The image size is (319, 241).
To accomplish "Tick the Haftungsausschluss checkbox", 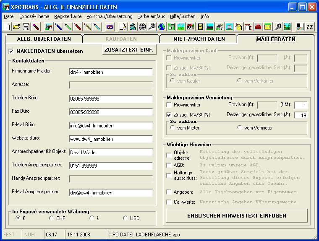I will (x=169, y=176).
